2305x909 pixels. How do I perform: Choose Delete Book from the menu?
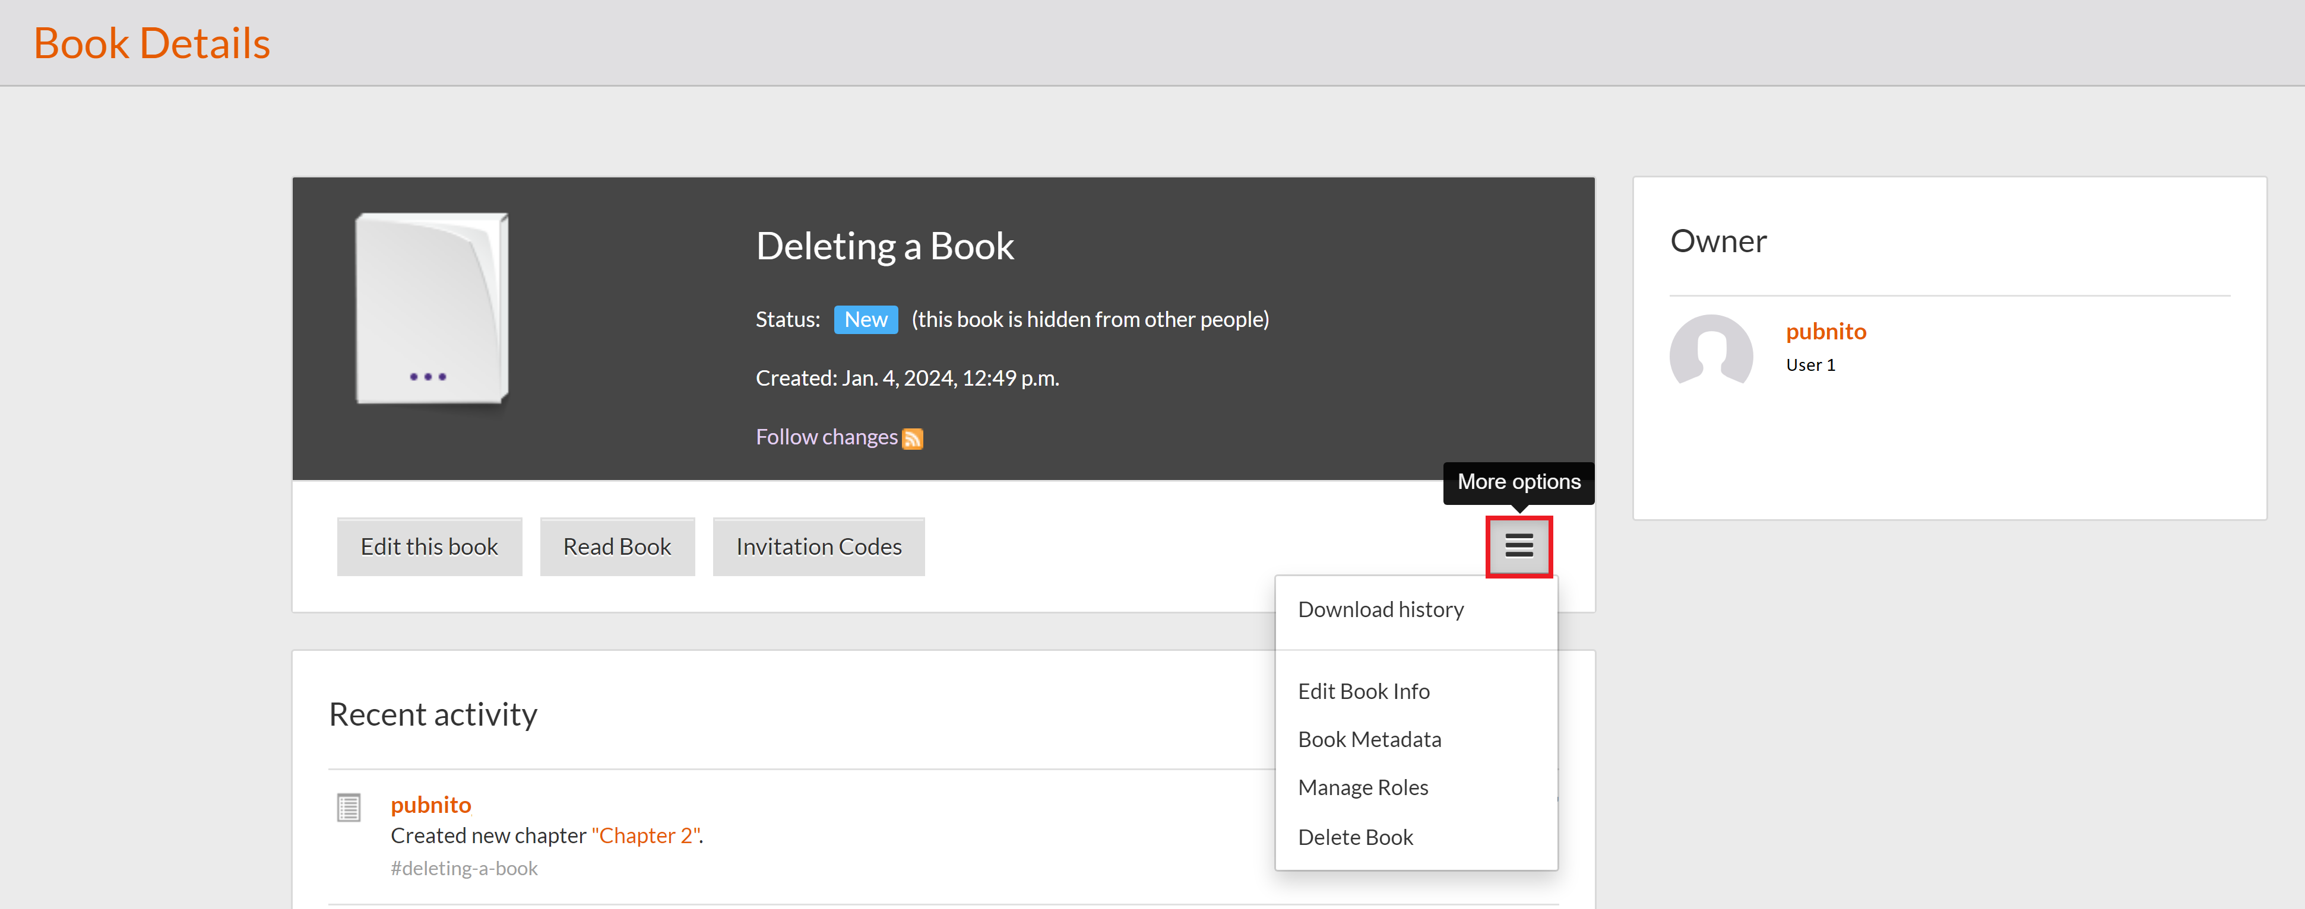pos(1355,837)
